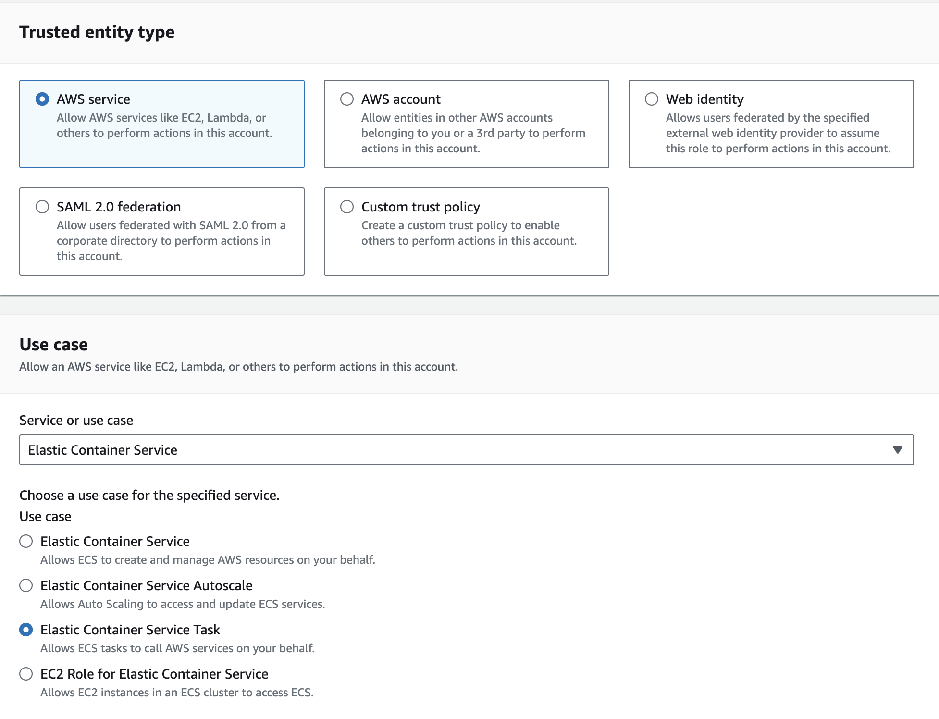The height and width of the screenshot is (719, 939).
Task: Click 'Choose a use case for the specified service.' text
Action: pos(149,496)
